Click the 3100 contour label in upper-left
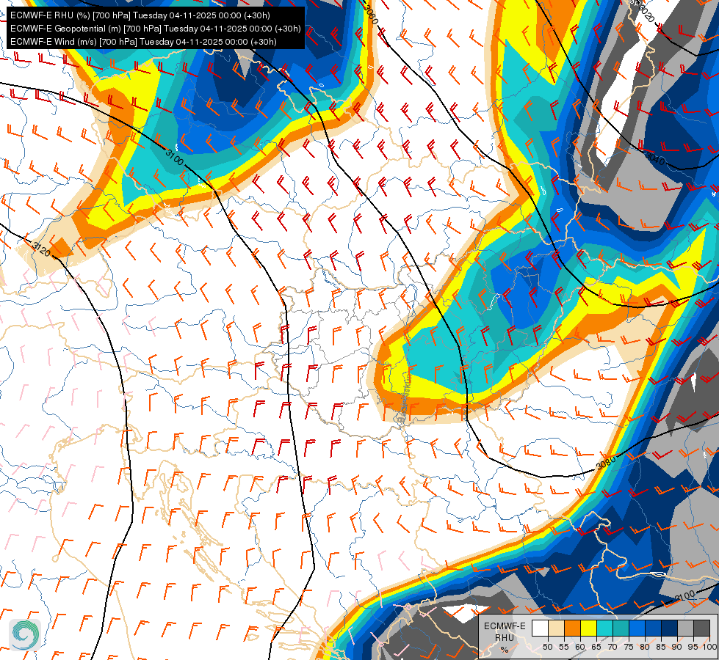The width and height of the screenshot is (719, 660). [175, 158]
